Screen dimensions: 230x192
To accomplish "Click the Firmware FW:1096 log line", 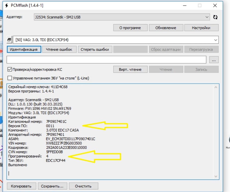I will click(x=40, y=108).
